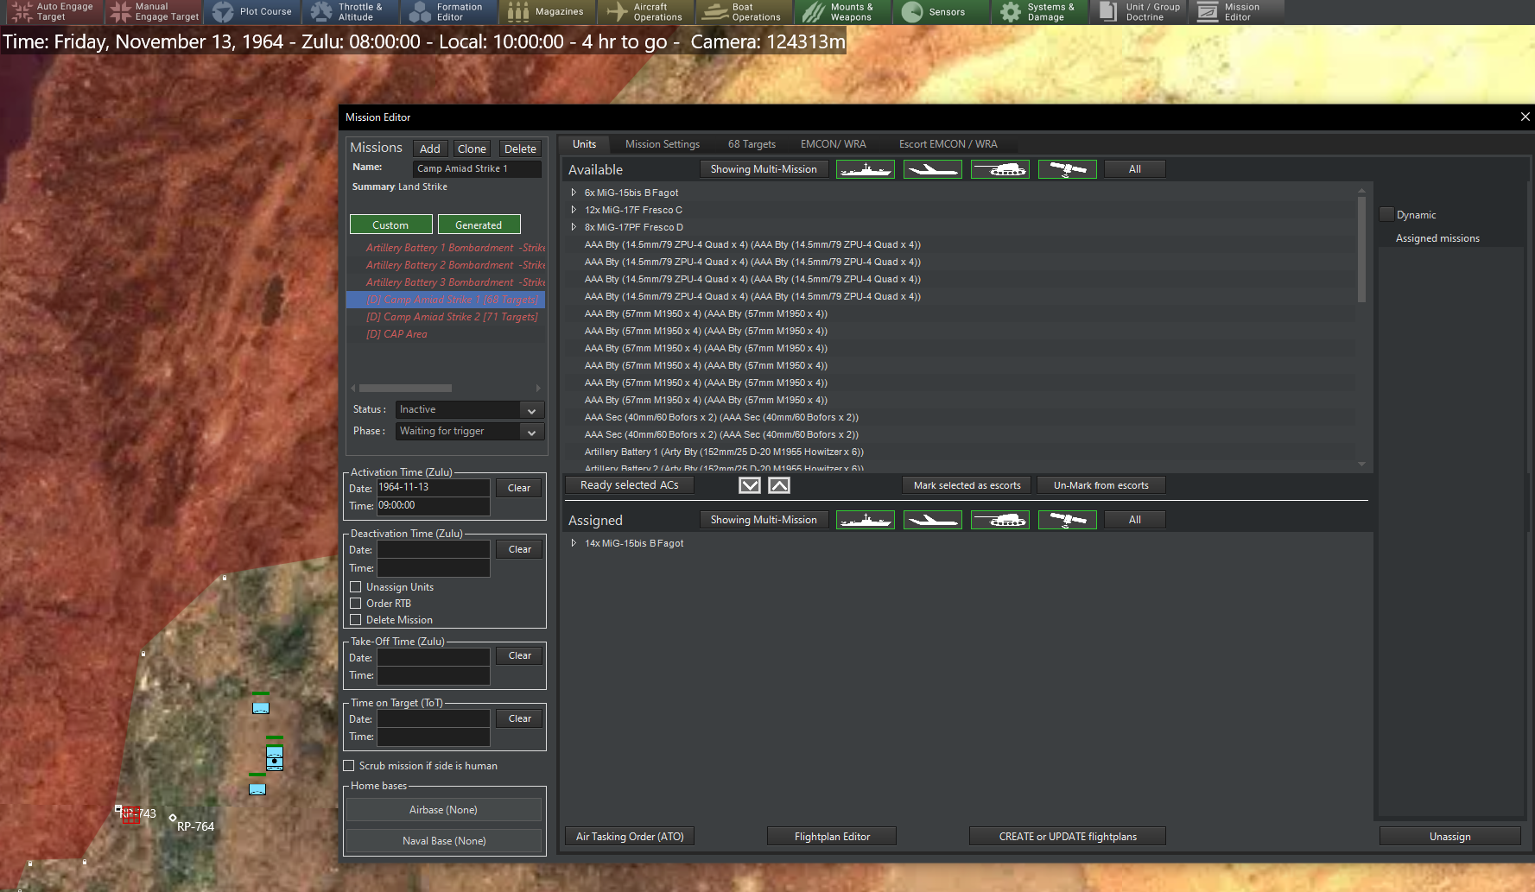
Task: Click the Available list vertical scrollbar
Action: [1361, 250]
